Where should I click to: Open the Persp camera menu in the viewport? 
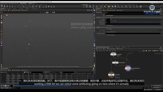click(x=87, y=14)
